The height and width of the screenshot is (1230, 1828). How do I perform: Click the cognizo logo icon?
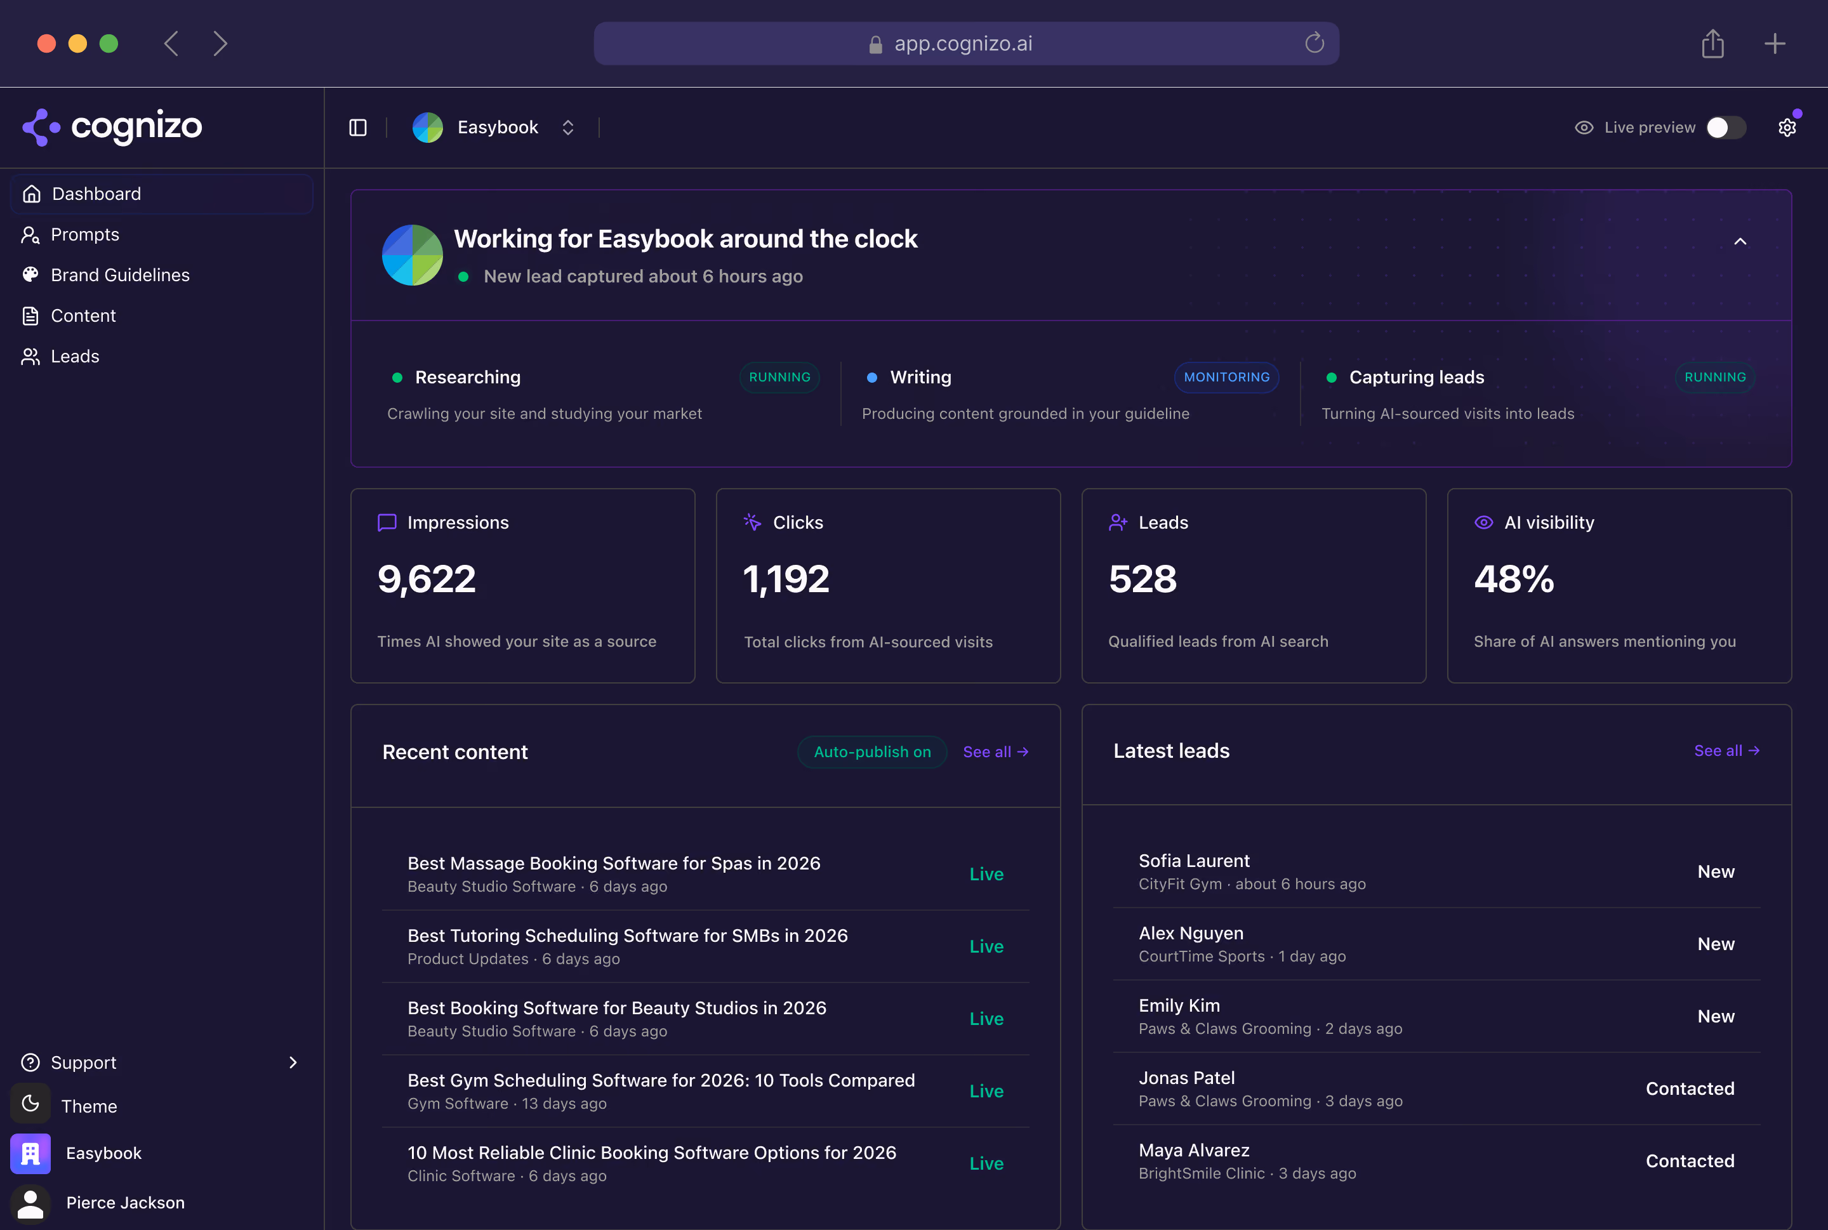41,127
